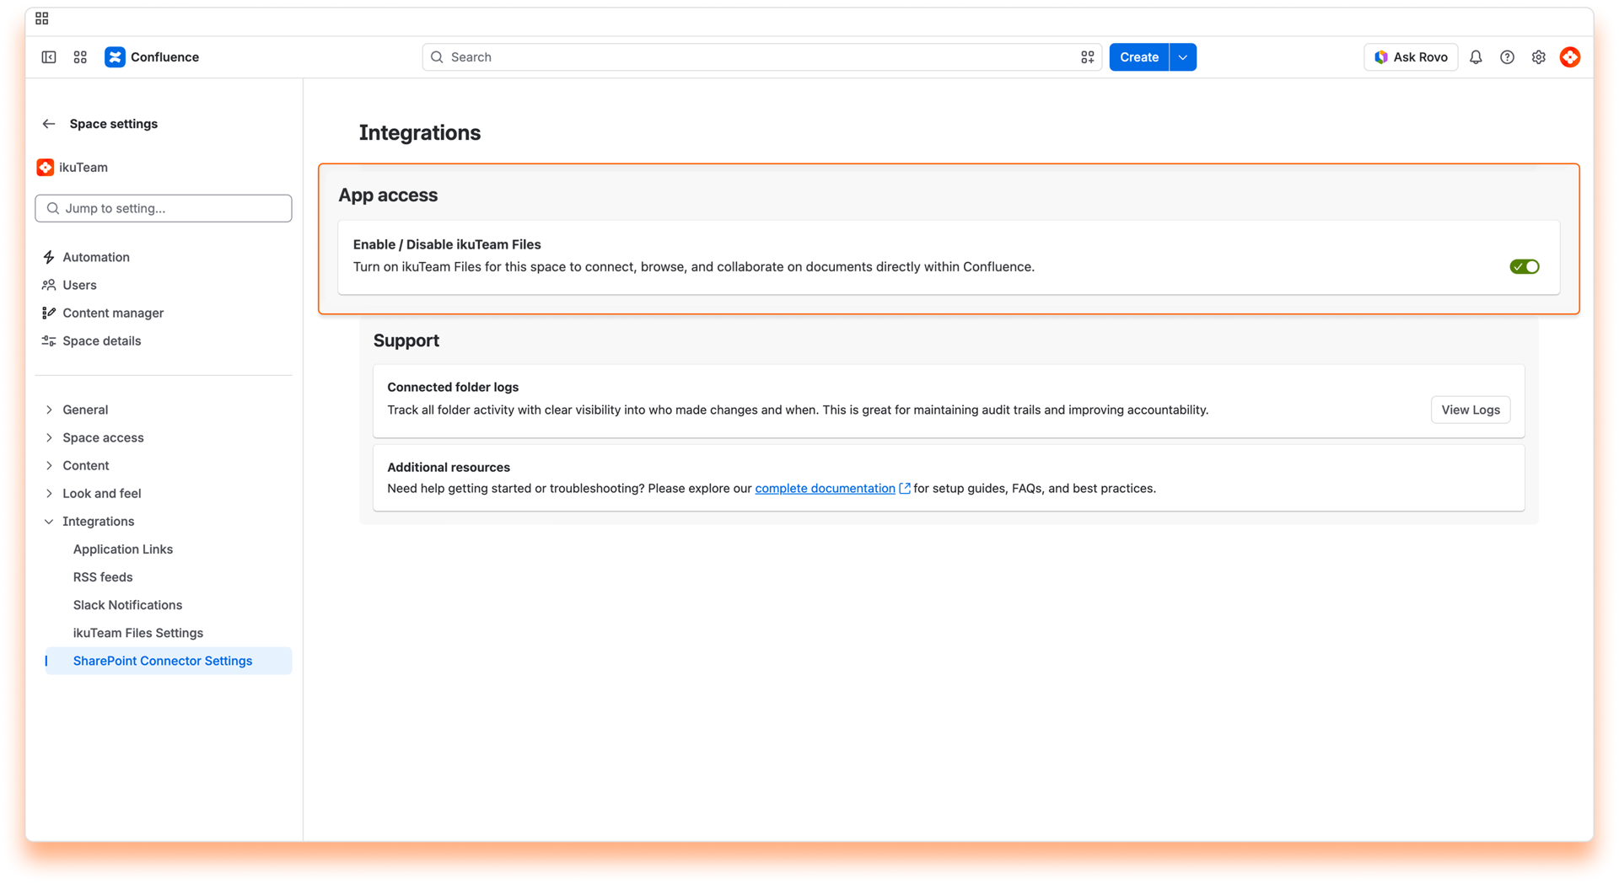Disable ikuTeam Files toggle switch

1524,267
